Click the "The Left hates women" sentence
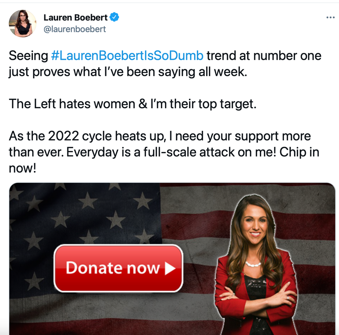 (x=132, y=104)
